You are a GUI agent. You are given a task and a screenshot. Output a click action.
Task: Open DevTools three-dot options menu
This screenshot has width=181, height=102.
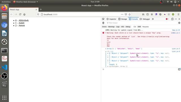[x=176, y=19]
